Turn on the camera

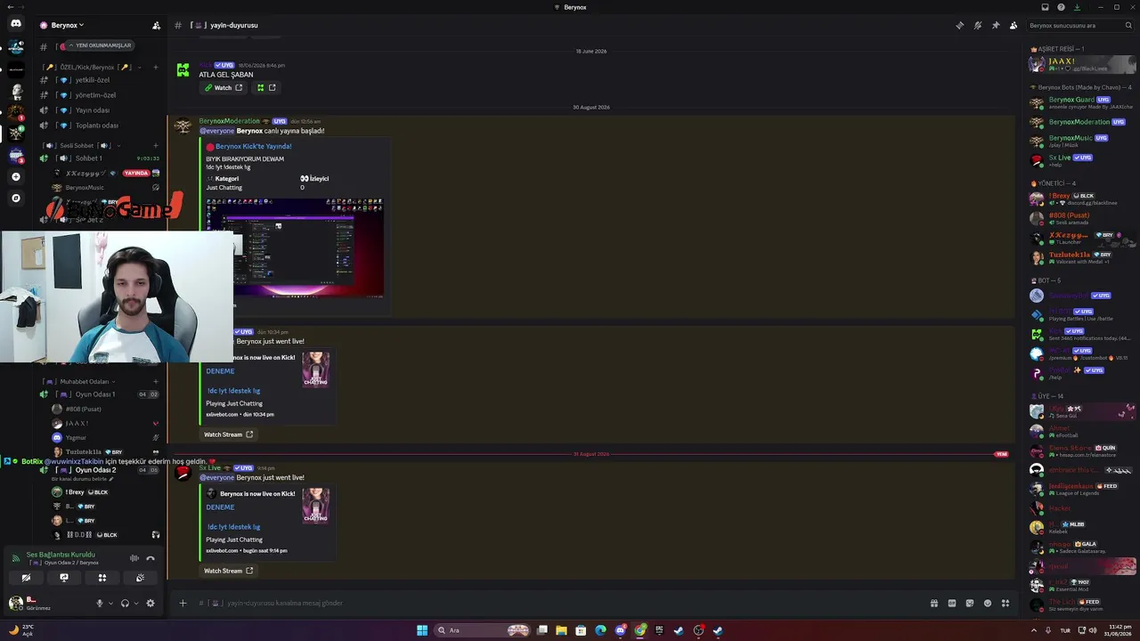point(26,578)
